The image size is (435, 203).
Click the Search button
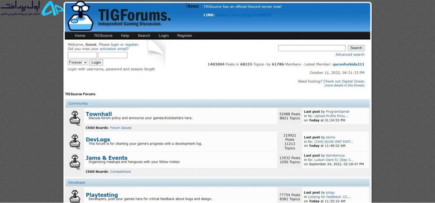[356, 48]
